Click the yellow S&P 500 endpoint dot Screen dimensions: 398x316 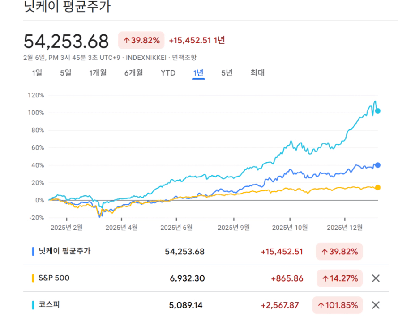377,187
